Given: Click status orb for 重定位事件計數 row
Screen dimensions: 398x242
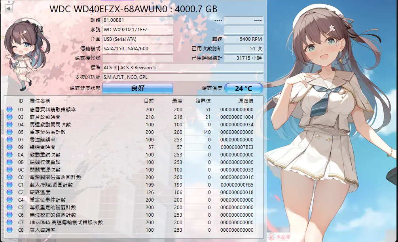Looking at the screenshot, I should 9,200.
